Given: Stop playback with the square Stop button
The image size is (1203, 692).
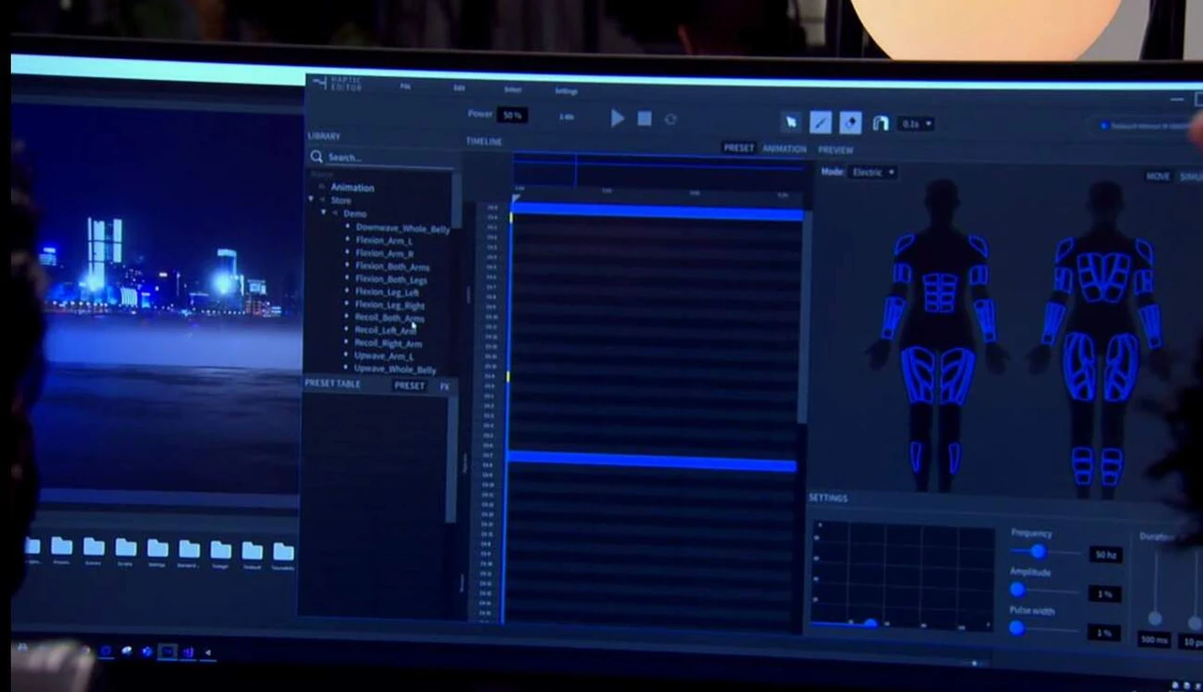Looking at the screenshot, I should coord(645,118).
